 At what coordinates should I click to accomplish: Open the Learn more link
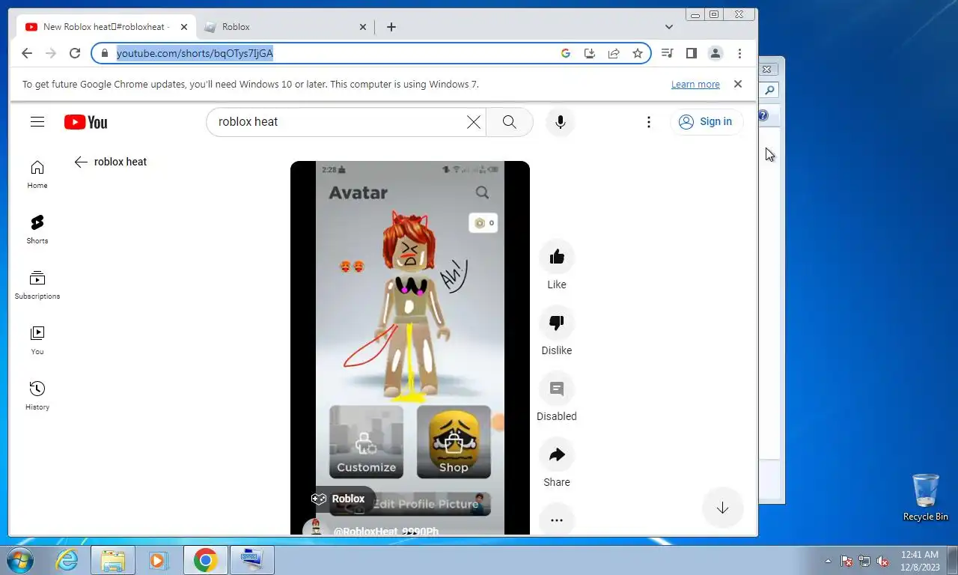(695, 85)
